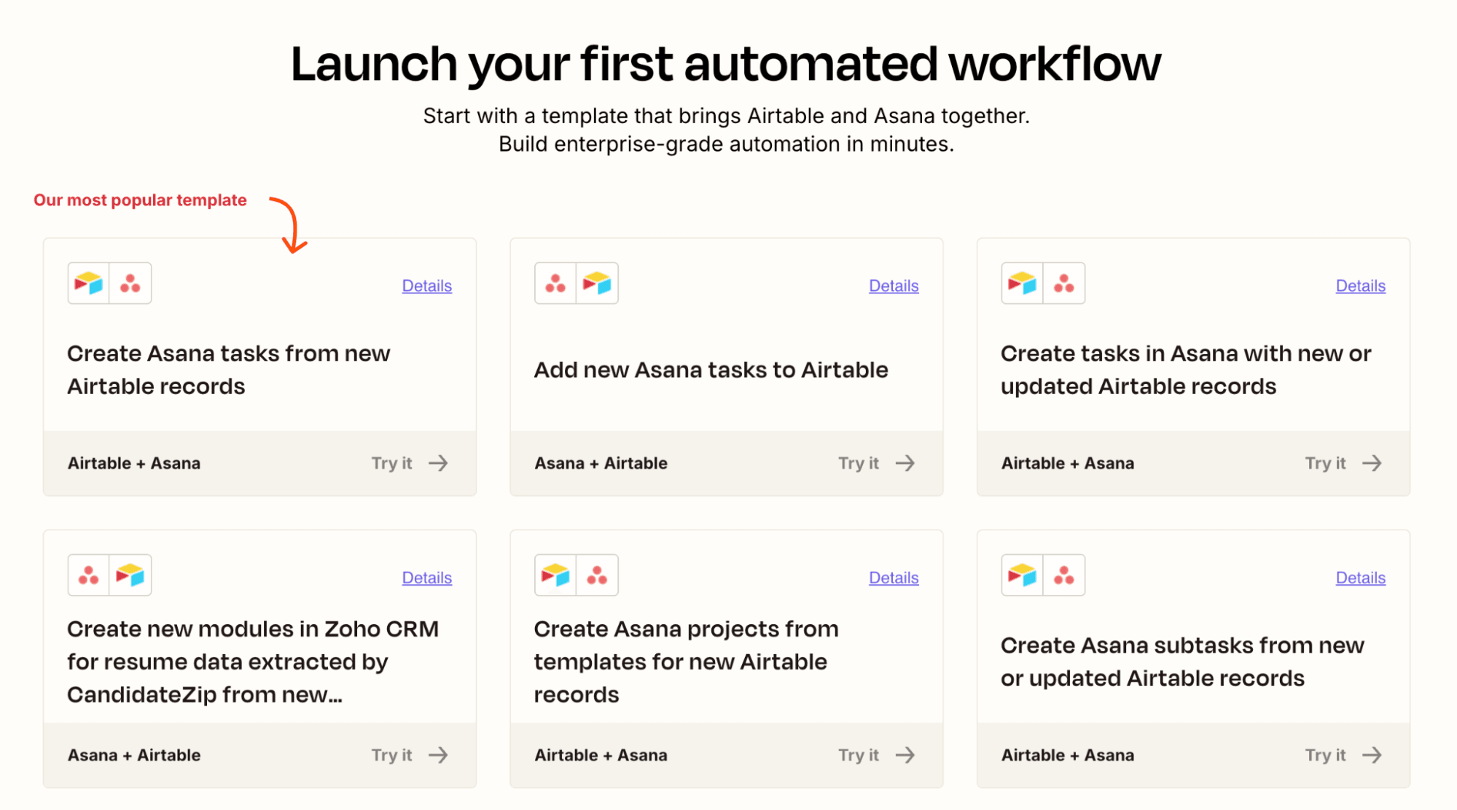Click Airtable icon on Zoho CRM modules card
Image resolution: width=1457 pixels, height=810 pixels.
point(130,575)
